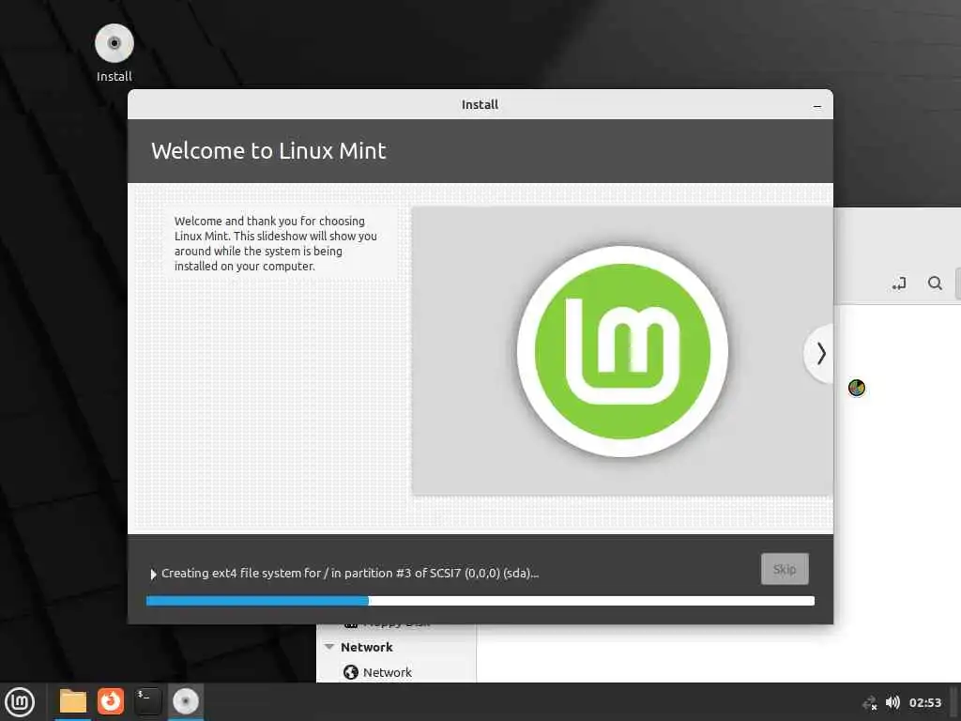This screenshot has height=721, width=961.
Task: Click the welcome slideshow paragraph text
Action: coord(275,243)
